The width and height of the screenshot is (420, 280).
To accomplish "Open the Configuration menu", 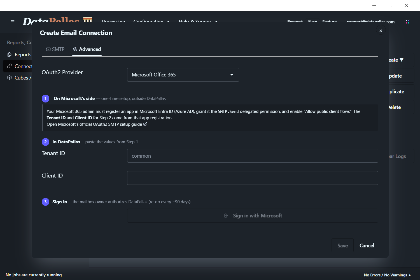I will (x=151, y=21).
